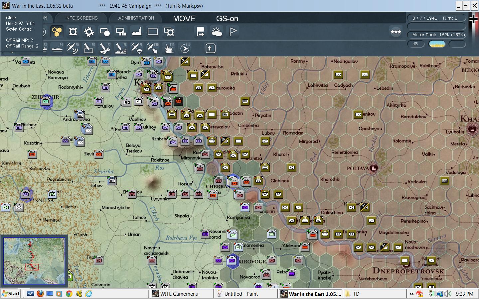This screenshot has width=479, height=299.
Task: Launch Chrome from quick launch
Action: pyautogui.click(x=69, y=294)
